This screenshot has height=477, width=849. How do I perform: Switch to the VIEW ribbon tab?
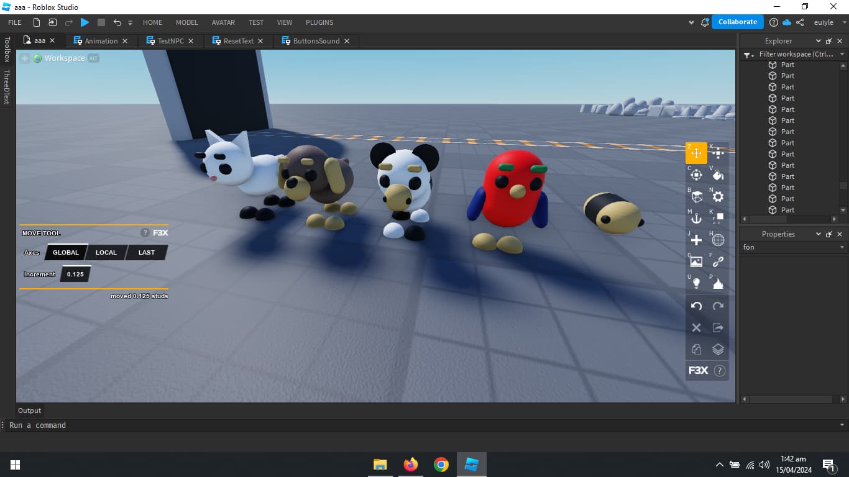[x=285, y=22]
